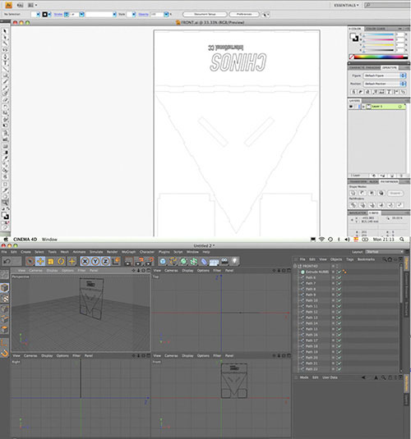The width and height of the screenshot is (411, 439).
Task: Open the stroke weight dropdown in control bar
Action: pyautogui.click(x=81, y=14)
